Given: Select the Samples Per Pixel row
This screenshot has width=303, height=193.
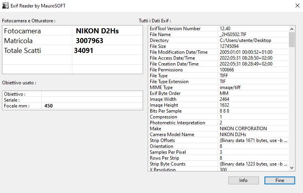Looking at the screenshot, I should click(219, 152).
